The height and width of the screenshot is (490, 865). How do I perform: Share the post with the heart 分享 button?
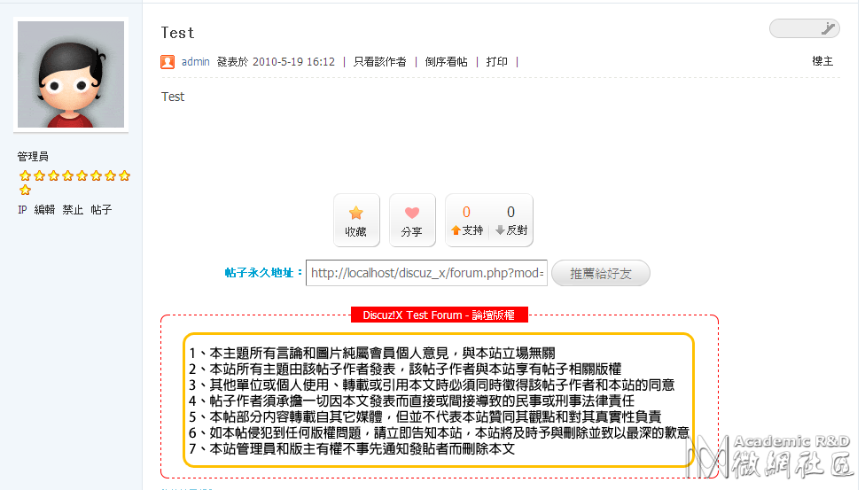(x=412, y=220)
